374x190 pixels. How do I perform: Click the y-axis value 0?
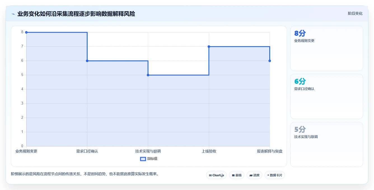[22, 146]
